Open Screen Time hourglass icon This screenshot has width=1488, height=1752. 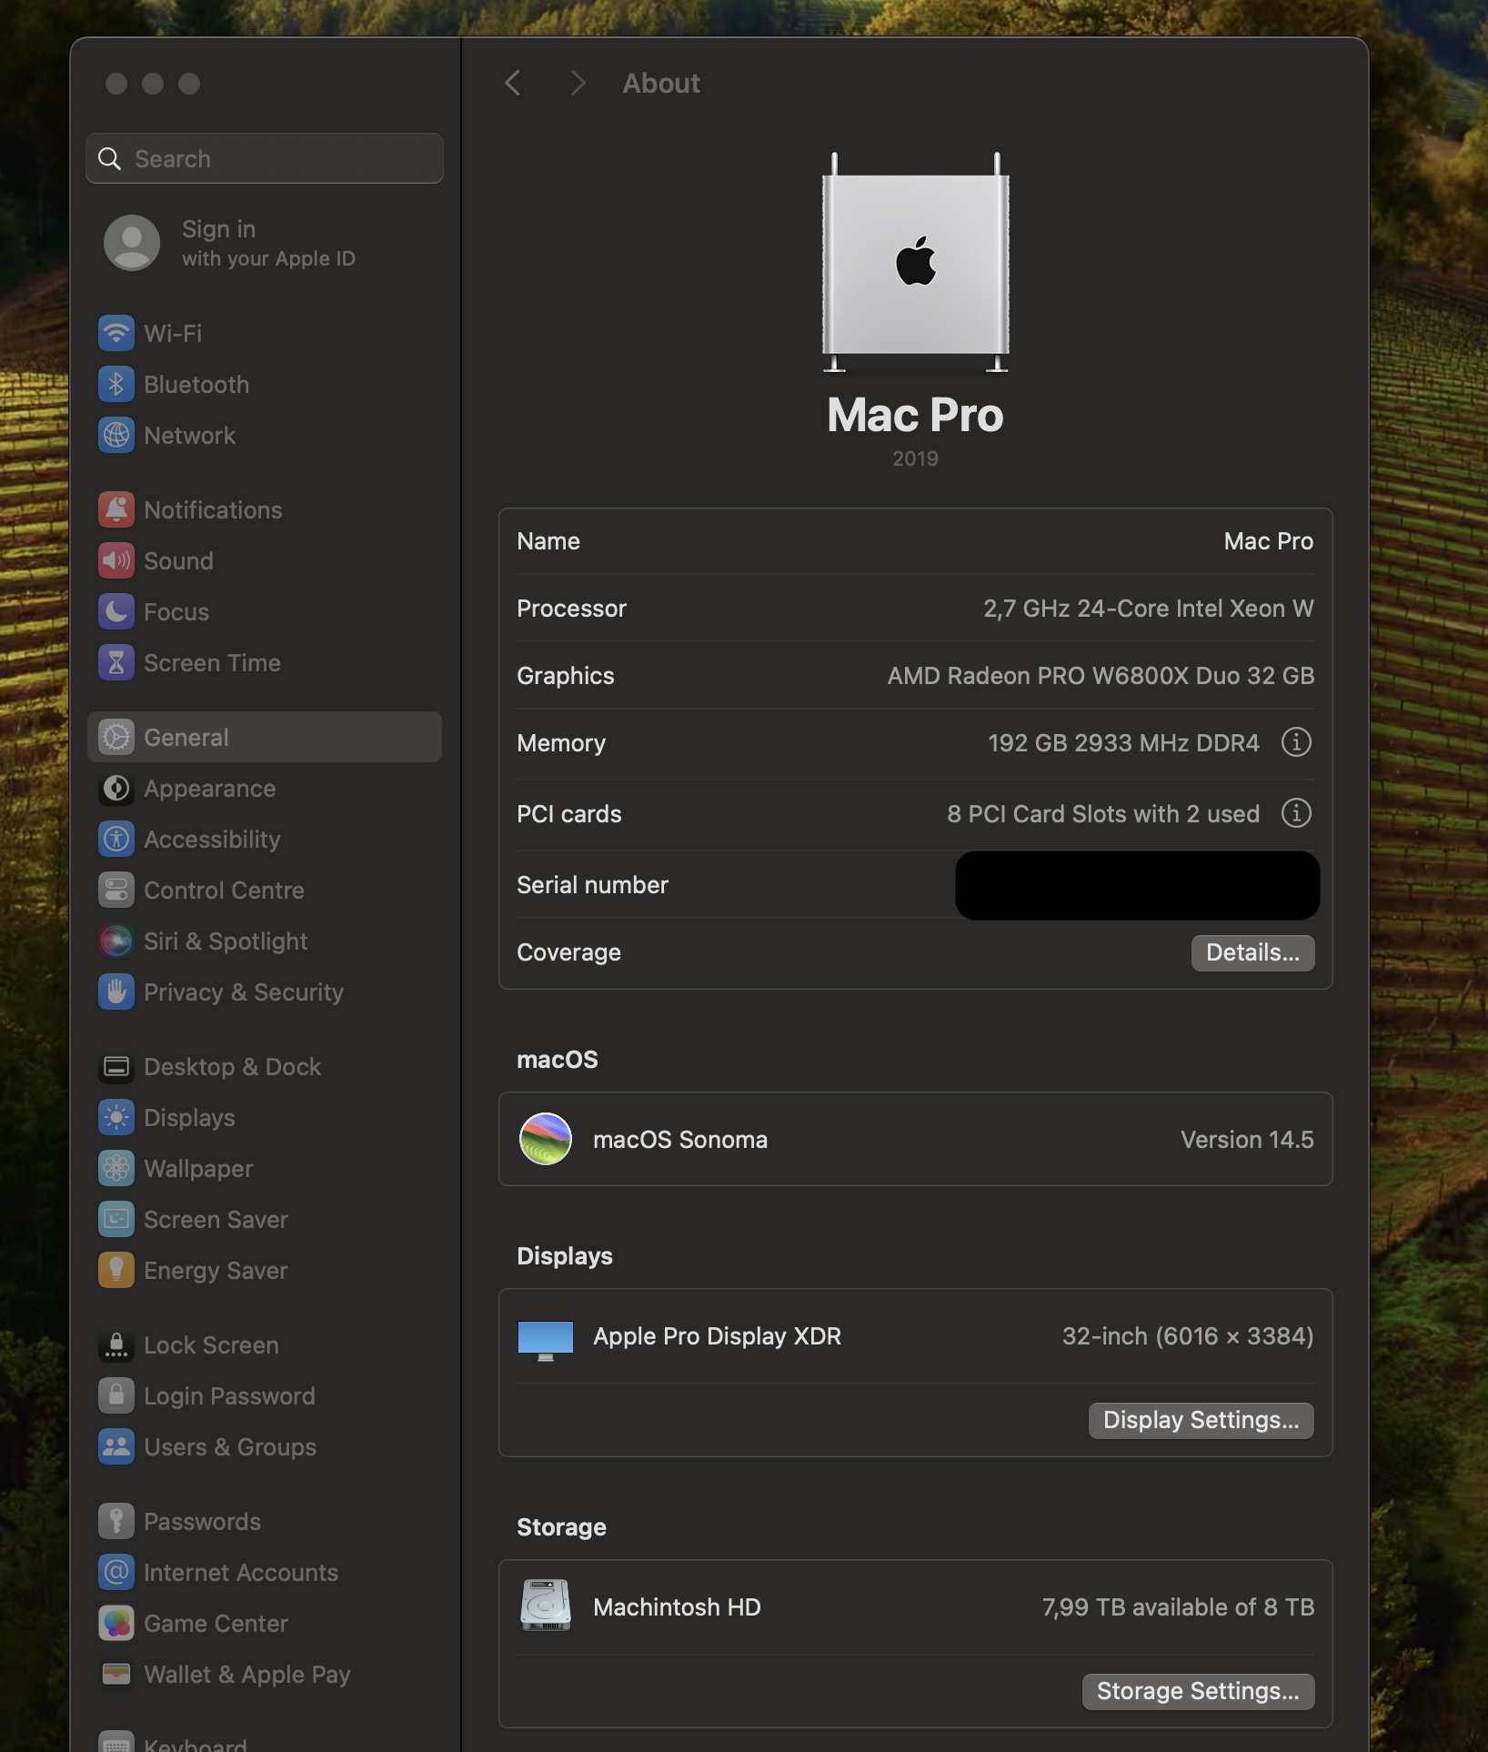[x=116, y=662]
